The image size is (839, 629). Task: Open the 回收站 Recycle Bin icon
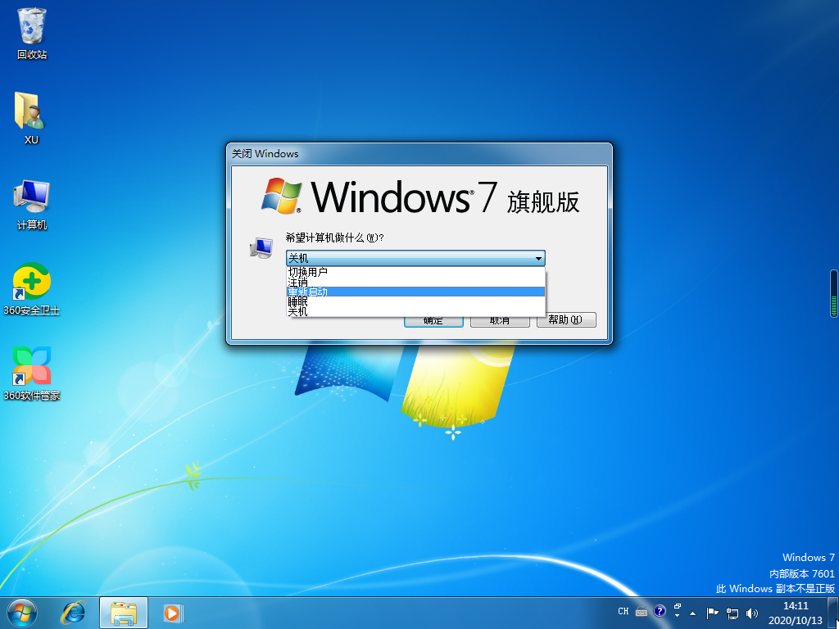[32, 27]
